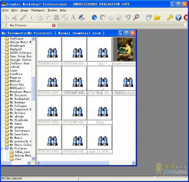Collapse the My Pictures tree node
The width and height of the screenshot is (189, 182).
pos(2,149)
